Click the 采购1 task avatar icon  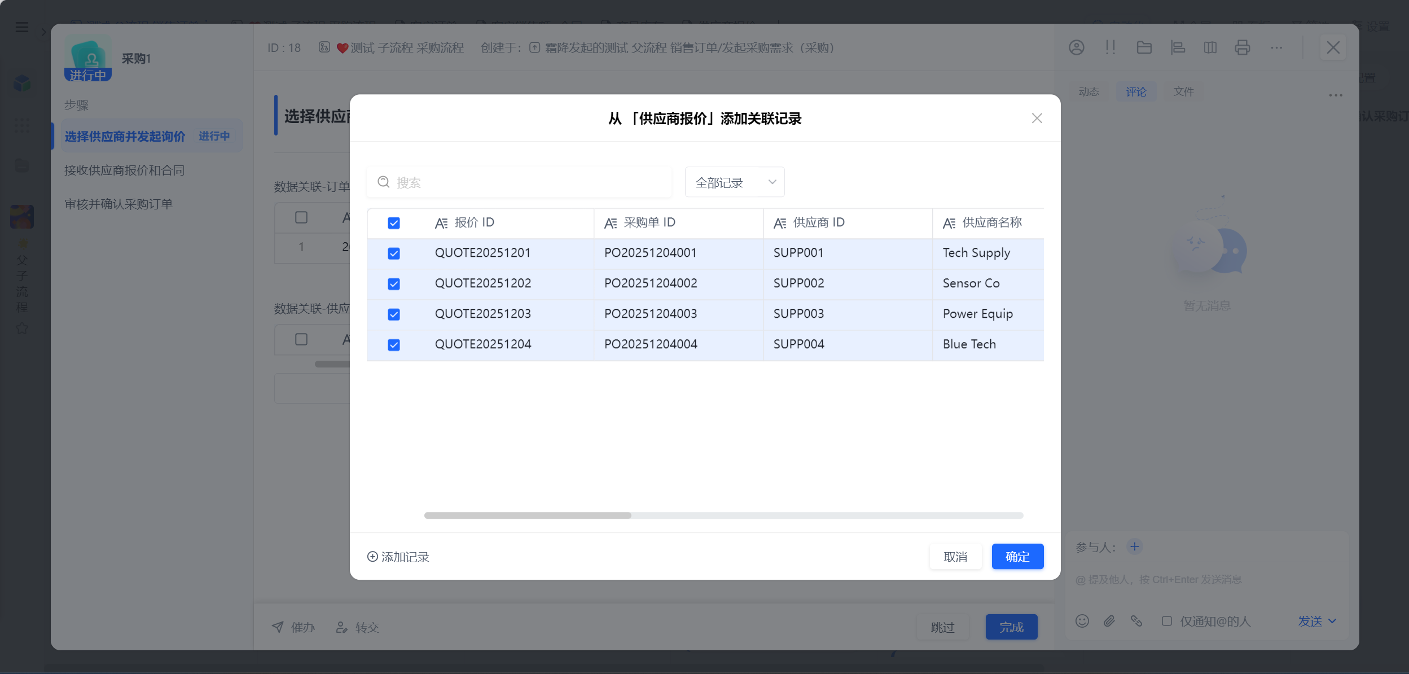click(88, 58)
